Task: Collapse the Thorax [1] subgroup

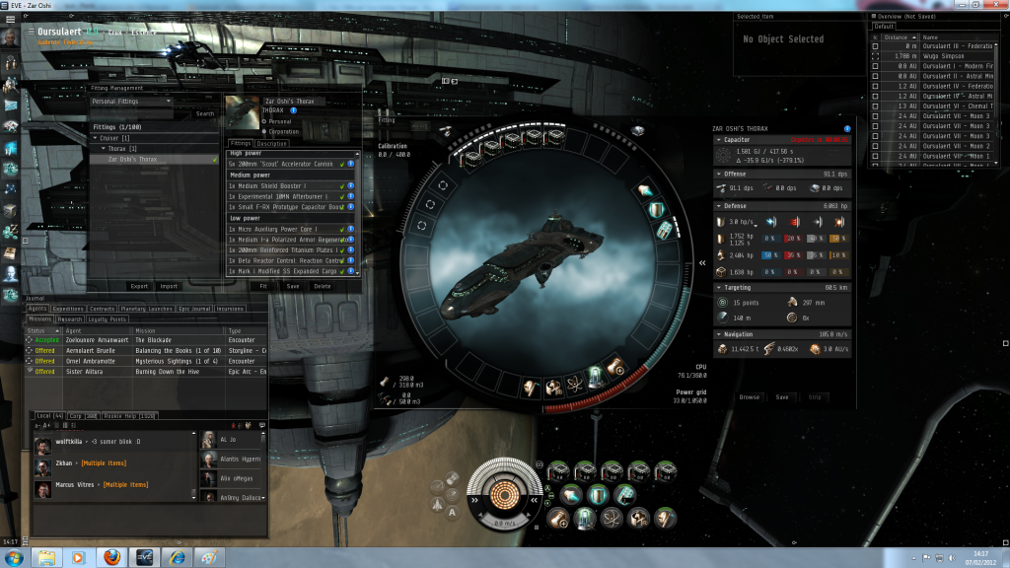Action: click(x=105, y=148)
